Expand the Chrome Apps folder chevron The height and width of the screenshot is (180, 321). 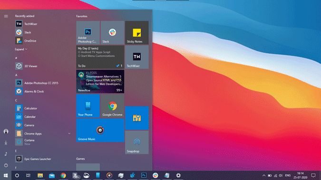(x=69, y=134)
